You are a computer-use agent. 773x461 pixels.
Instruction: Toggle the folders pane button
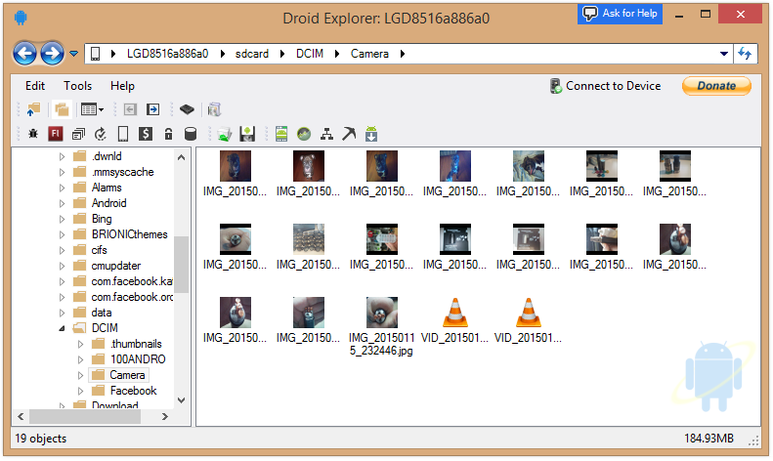[x=62, y=109]
